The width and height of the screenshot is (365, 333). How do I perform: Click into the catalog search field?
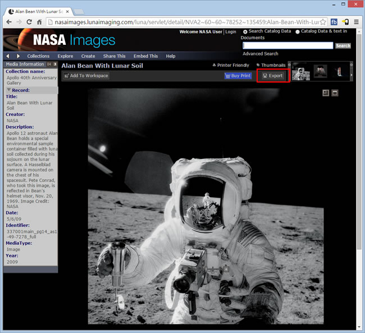[x=288, y=45]
